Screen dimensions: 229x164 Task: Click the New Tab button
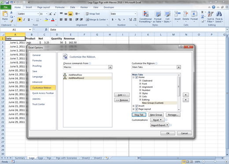[x=139, y=115]
